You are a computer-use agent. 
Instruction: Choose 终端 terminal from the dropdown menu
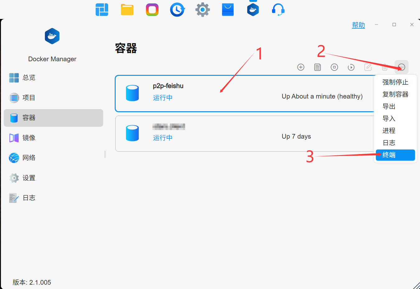coord(395,155)
